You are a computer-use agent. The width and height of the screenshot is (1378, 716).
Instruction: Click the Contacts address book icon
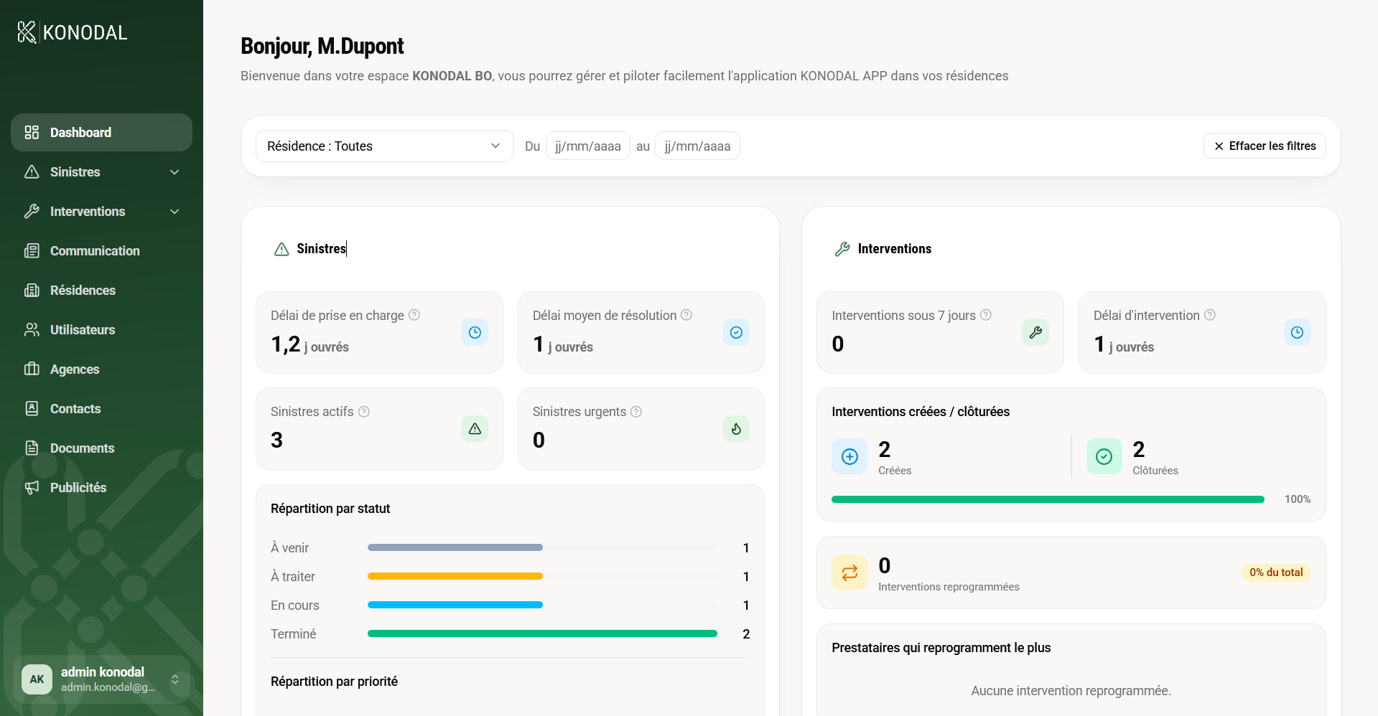(32, 408)
